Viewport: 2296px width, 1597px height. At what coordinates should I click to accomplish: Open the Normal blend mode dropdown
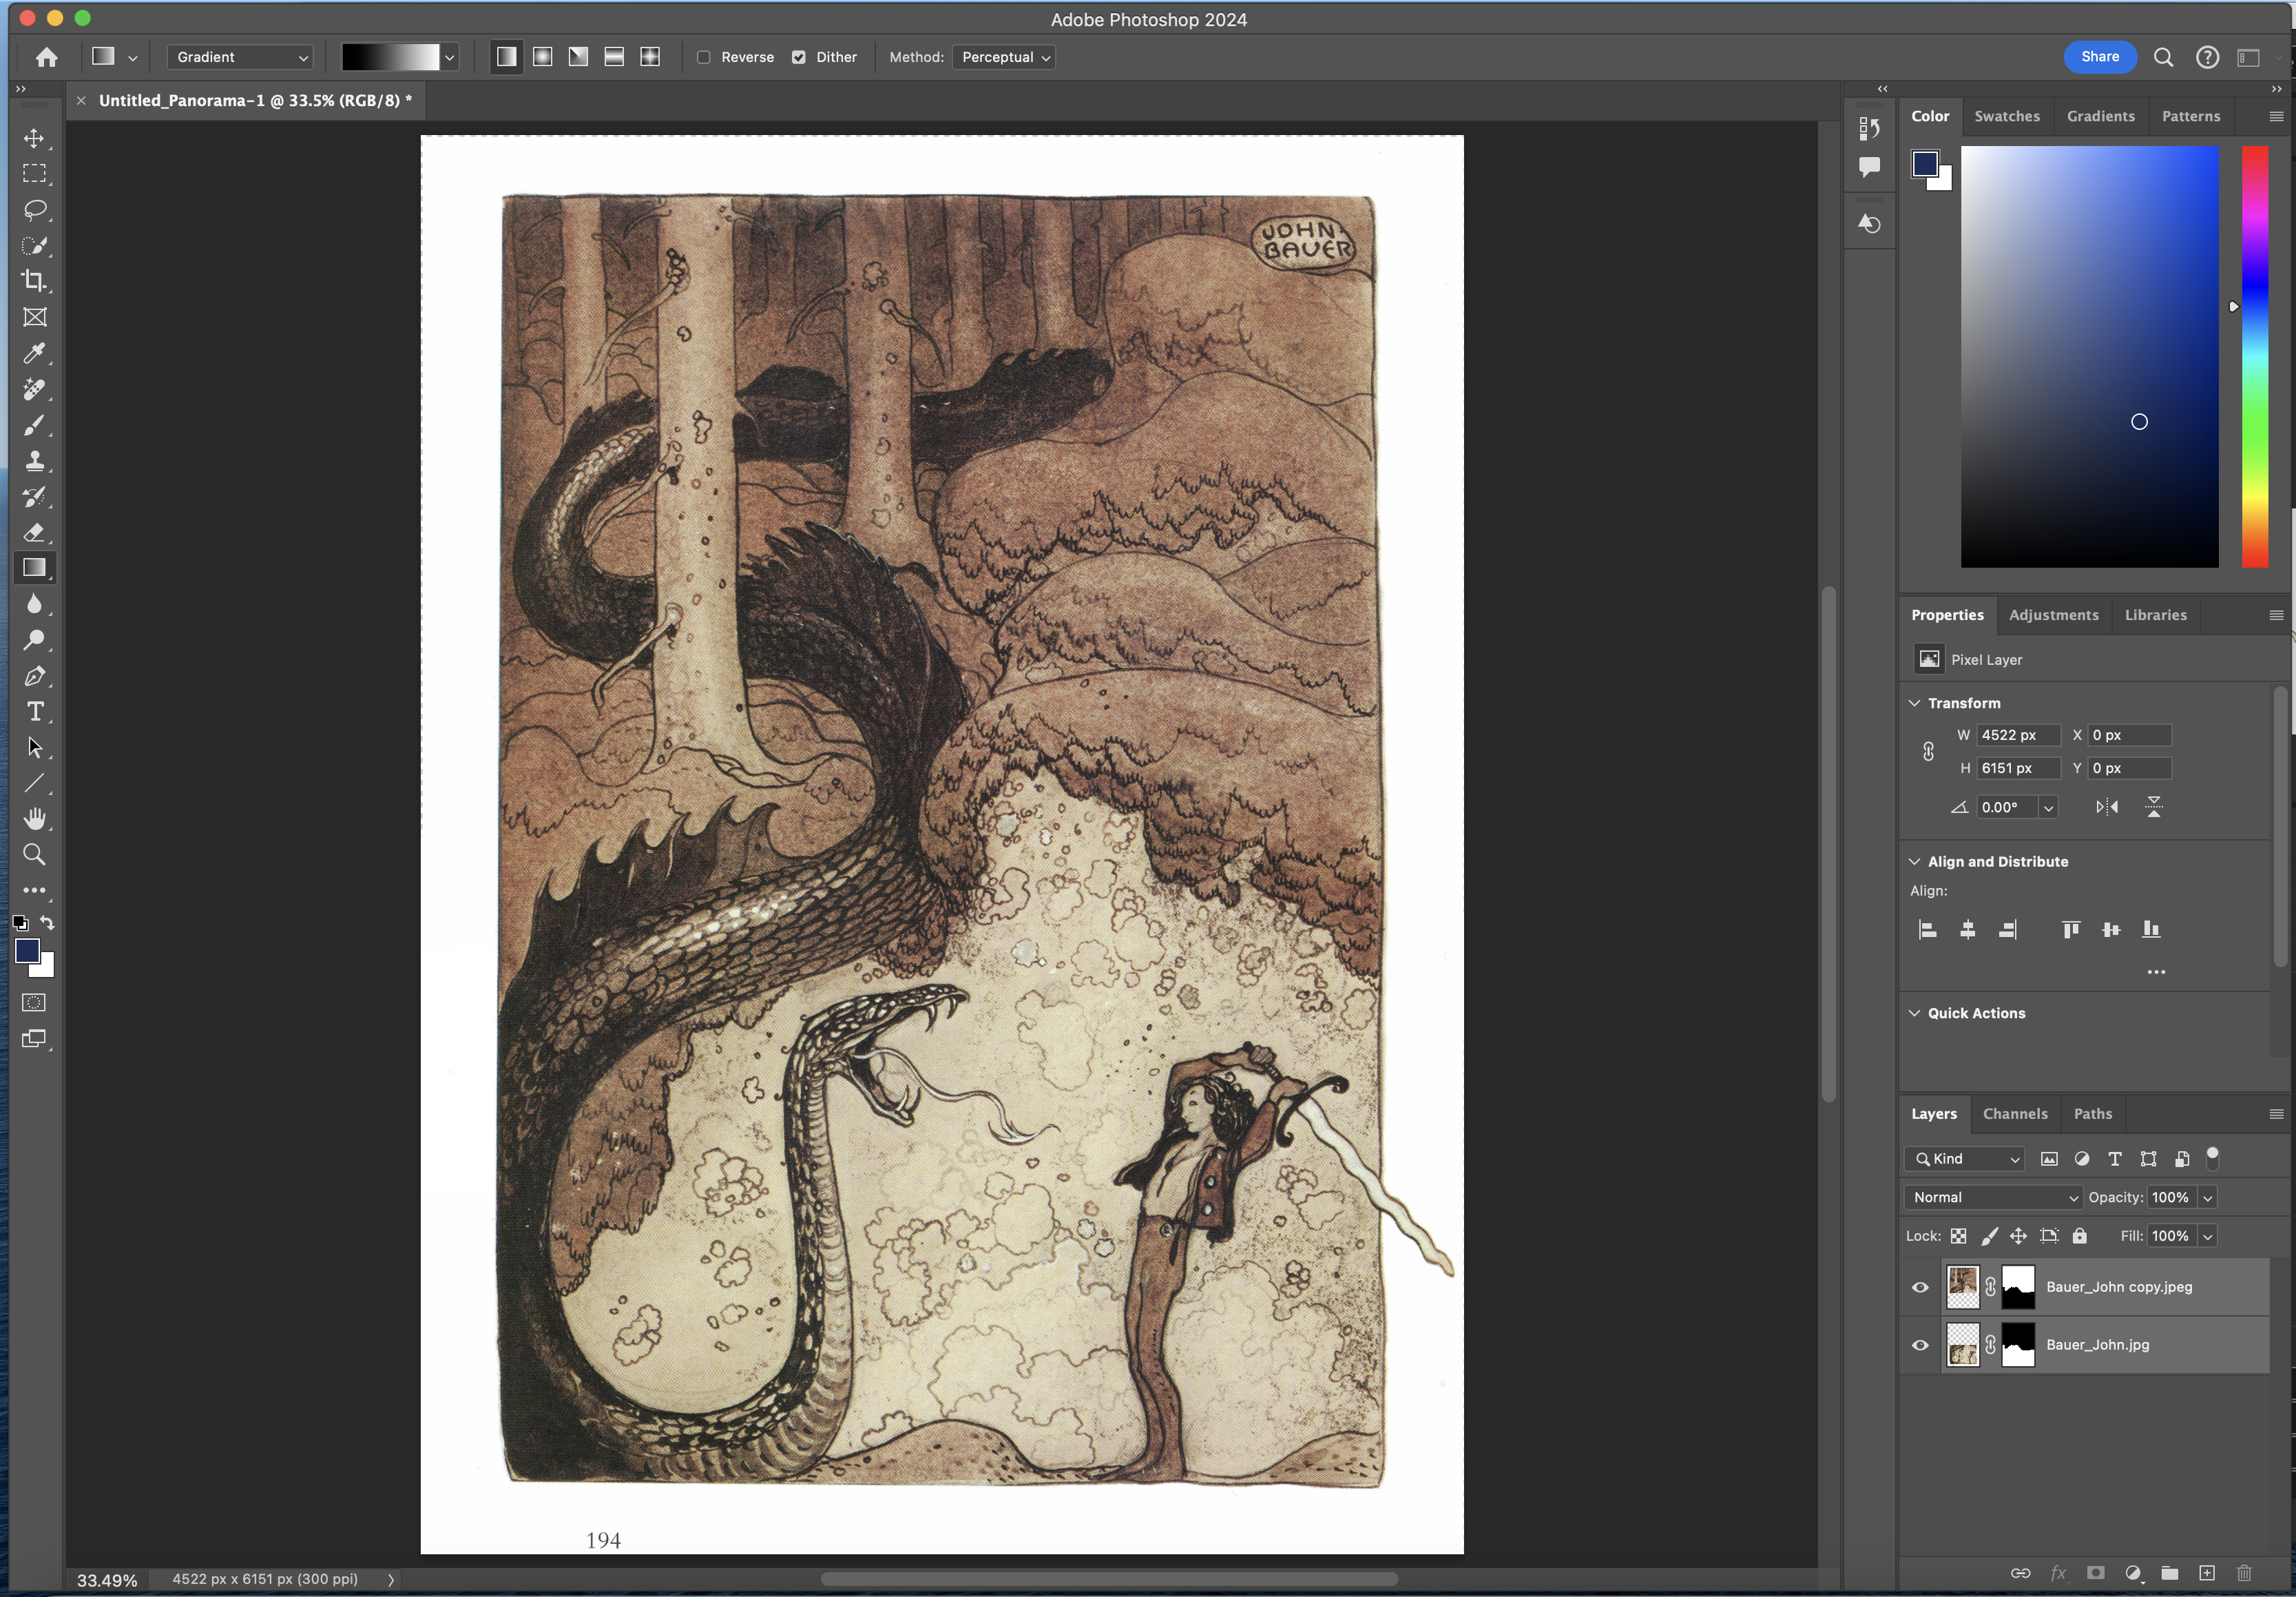1993,1197
